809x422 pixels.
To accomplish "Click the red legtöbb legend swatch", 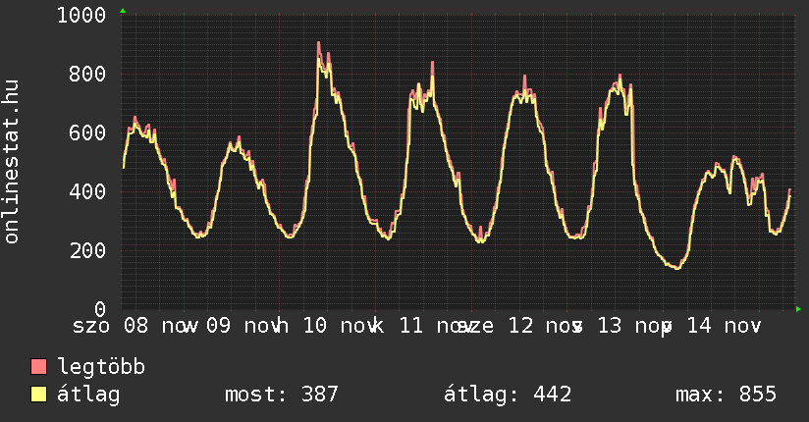I will [x=38, y=367].
